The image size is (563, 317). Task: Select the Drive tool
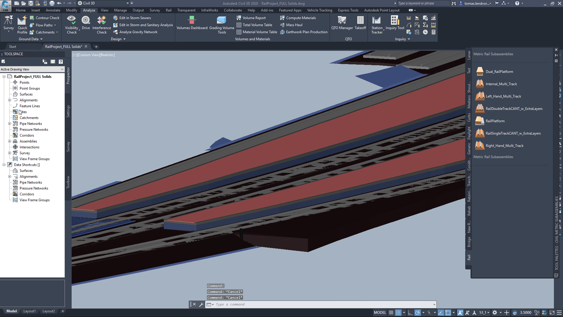coord(86,24)
